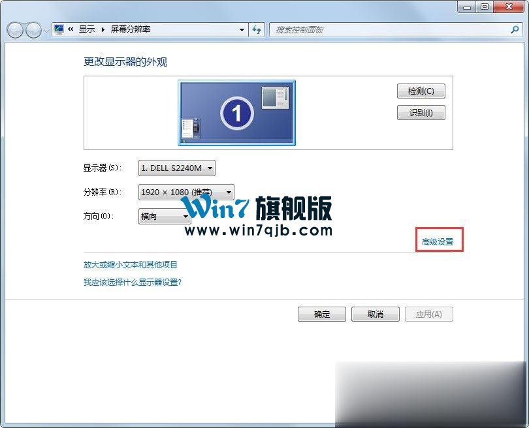Minimize the window

(467, 7)
